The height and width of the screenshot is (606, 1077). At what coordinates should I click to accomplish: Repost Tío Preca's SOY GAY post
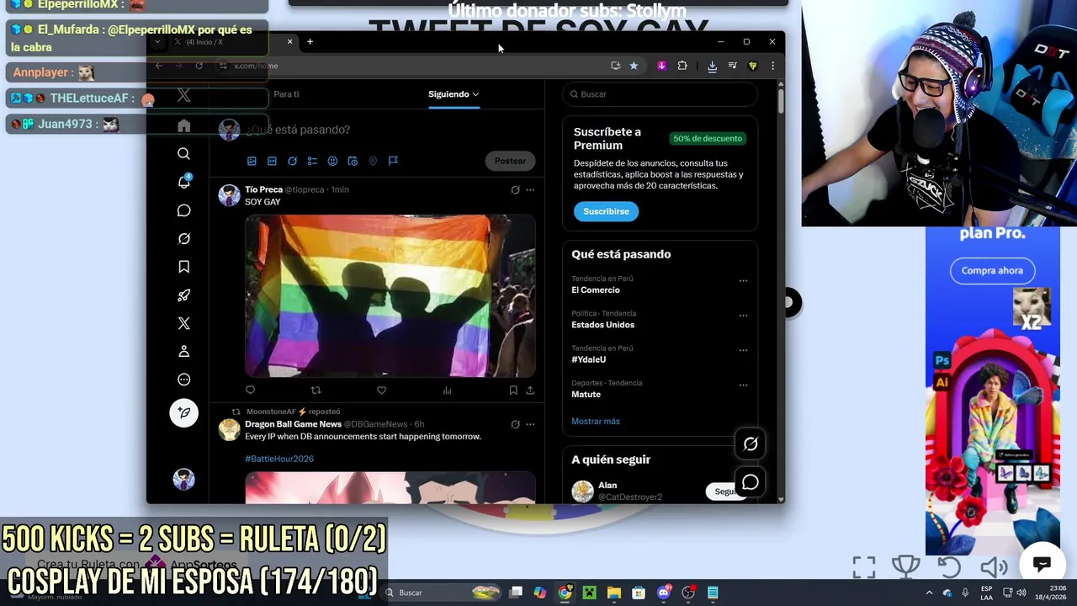[316, 390]
